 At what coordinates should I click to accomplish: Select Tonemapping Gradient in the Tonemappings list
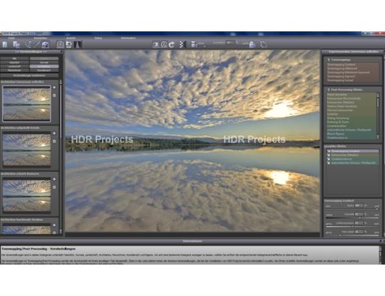[x=341, y=65]
